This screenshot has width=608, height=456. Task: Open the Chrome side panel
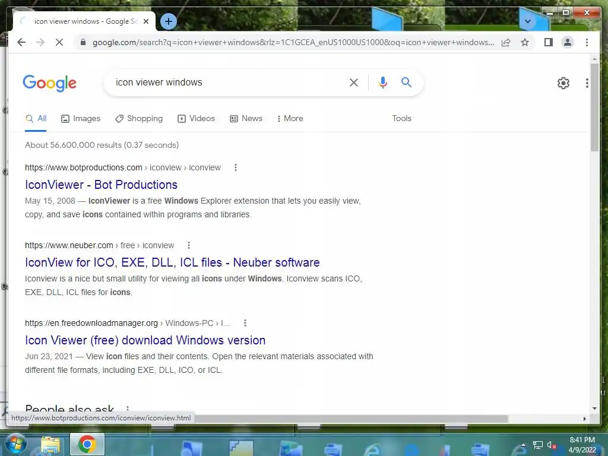tap(548, 42)
